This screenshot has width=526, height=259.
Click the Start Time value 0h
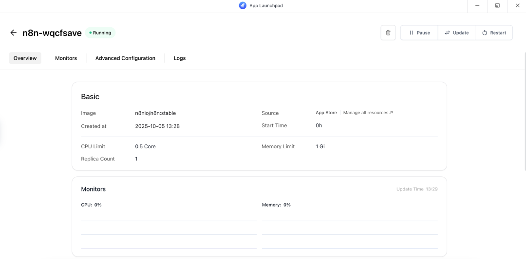[319, 125]
